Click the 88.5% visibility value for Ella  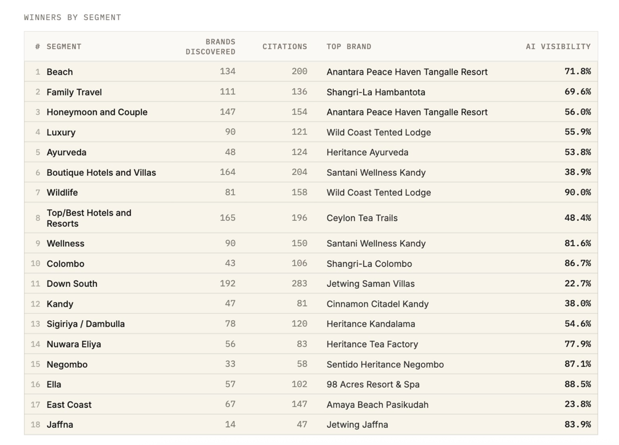coord(577,384)
